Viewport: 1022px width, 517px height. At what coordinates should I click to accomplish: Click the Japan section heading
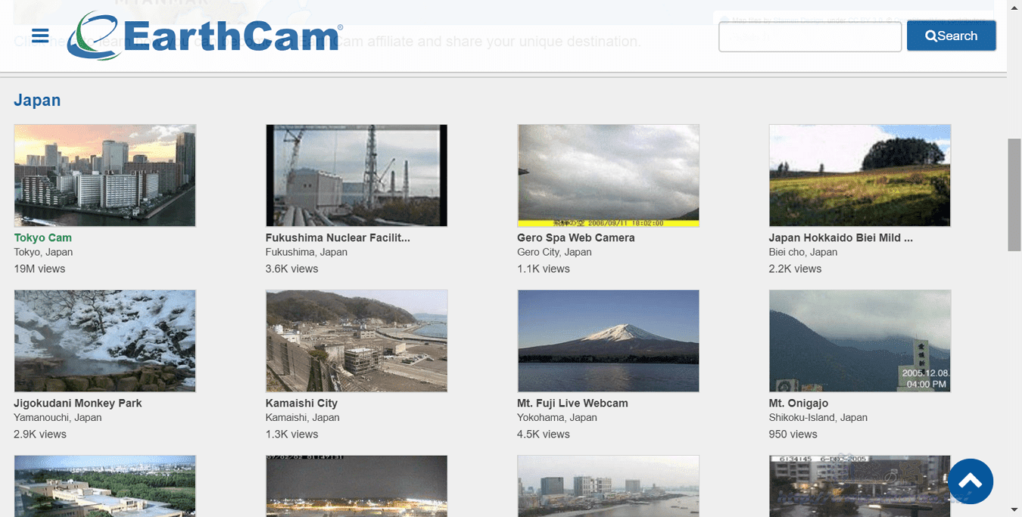(x=37, y=100)
